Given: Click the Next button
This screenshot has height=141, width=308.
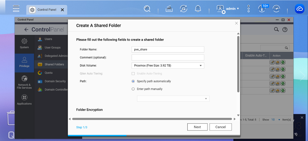Looking at the screenshot, I should click(x=197, y=127).
